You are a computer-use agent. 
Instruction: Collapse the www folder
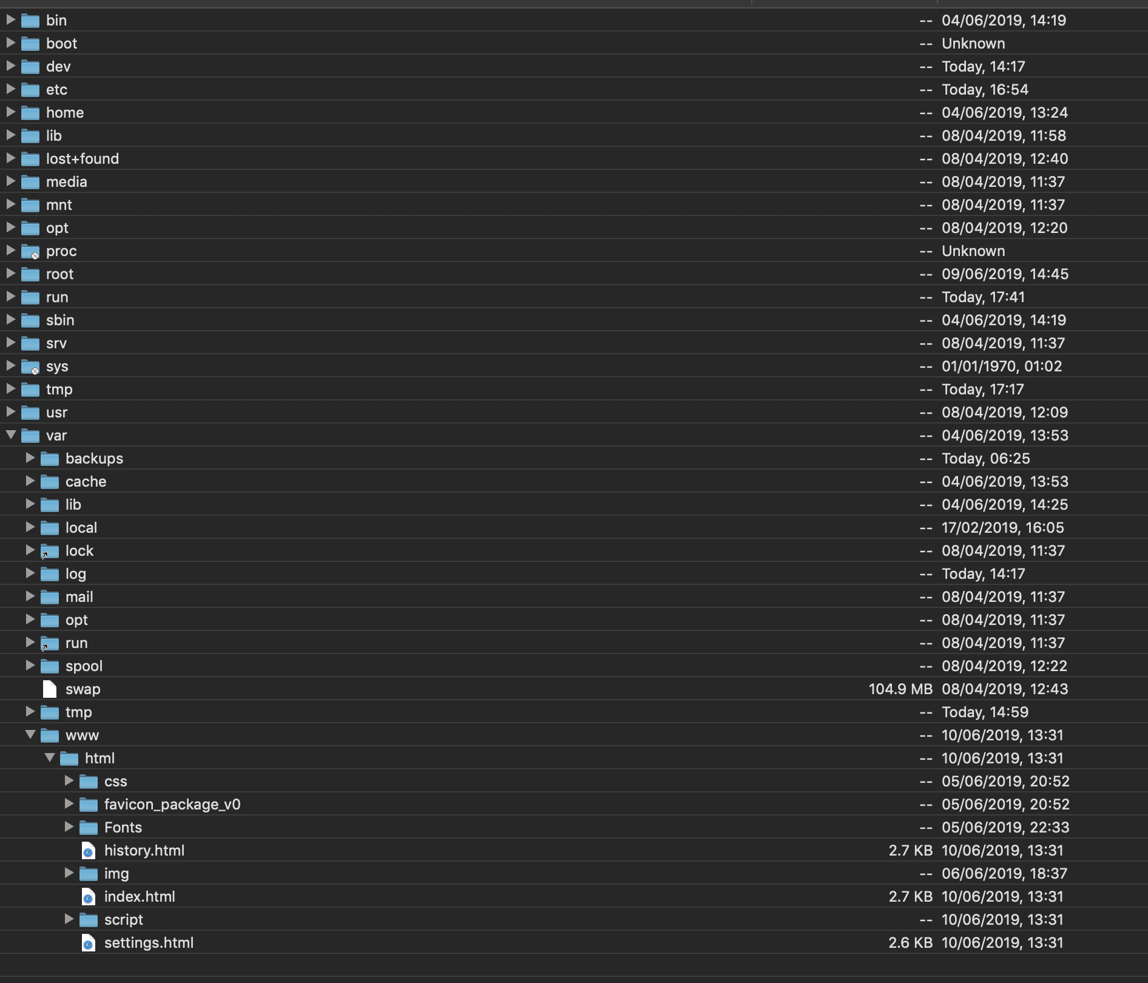30,734
